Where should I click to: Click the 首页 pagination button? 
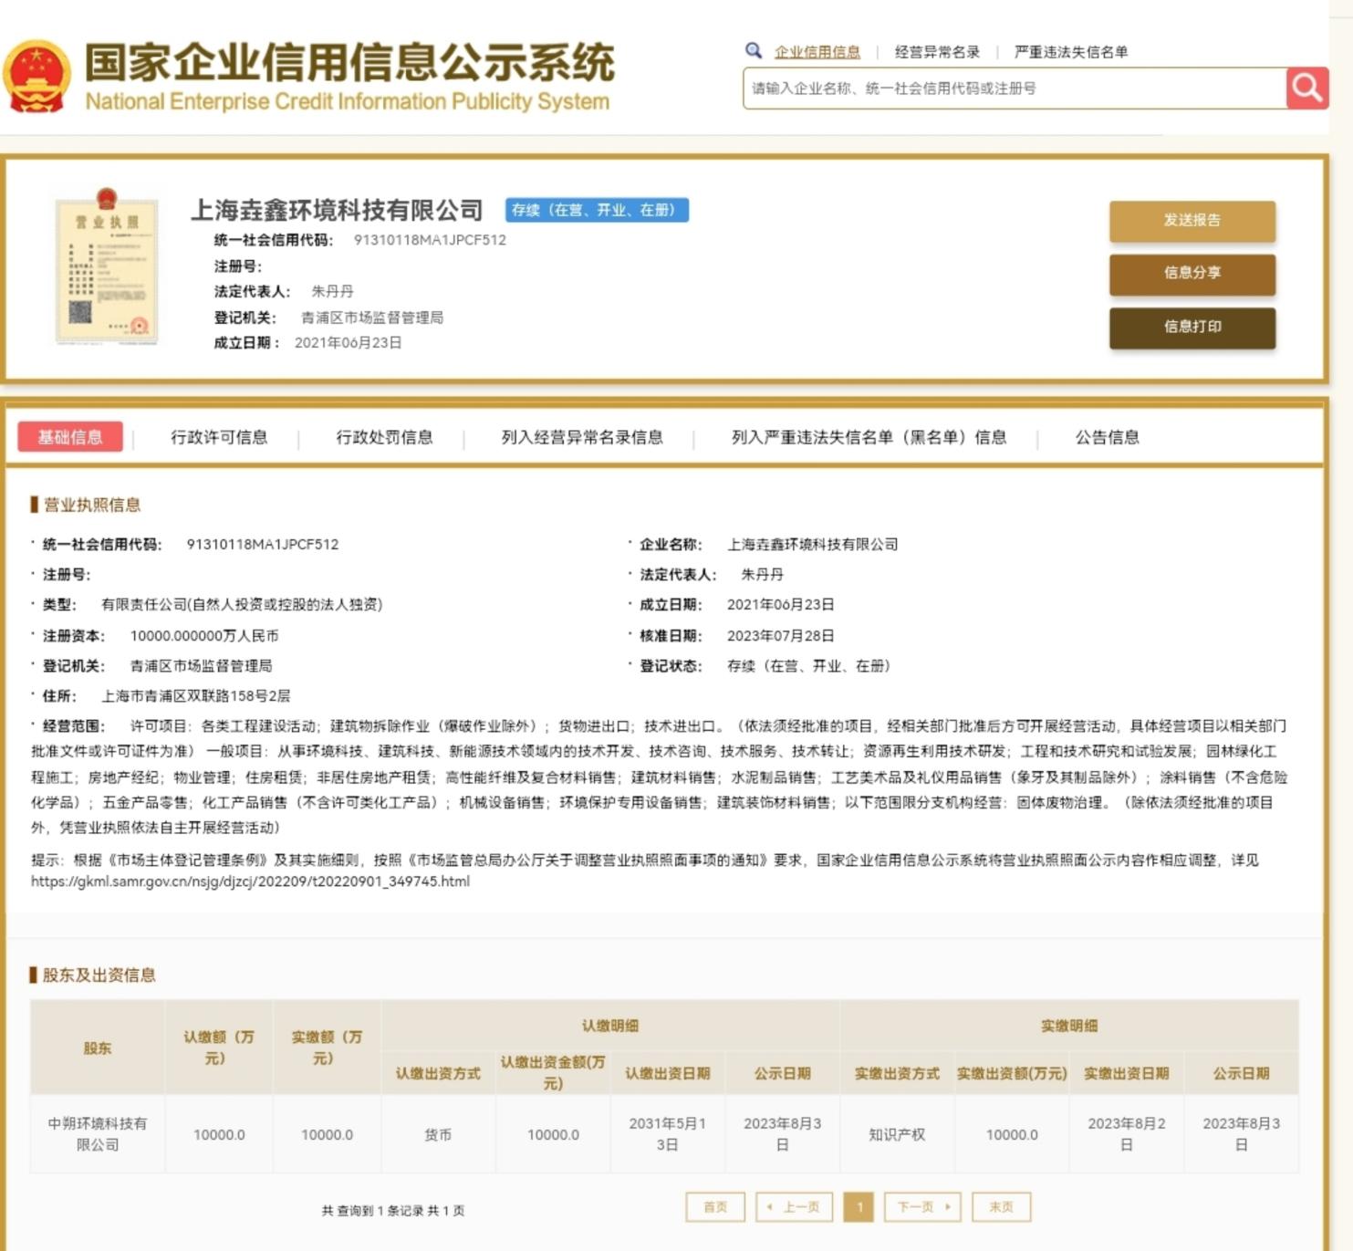pyautogui.click(x=715, y=1206)
